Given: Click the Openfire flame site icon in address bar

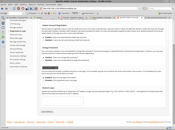Looking at the screenshot, I should tap(41, 9).
